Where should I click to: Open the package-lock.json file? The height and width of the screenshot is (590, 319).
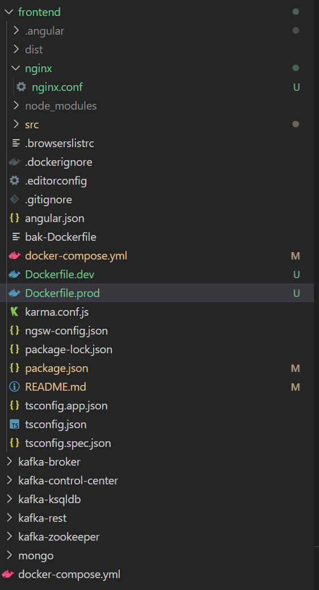tap(69, 350)
